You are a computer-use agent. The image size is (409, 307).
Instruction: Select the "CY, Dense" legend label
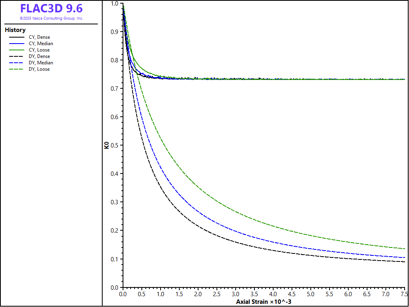[x=39, y=37]
